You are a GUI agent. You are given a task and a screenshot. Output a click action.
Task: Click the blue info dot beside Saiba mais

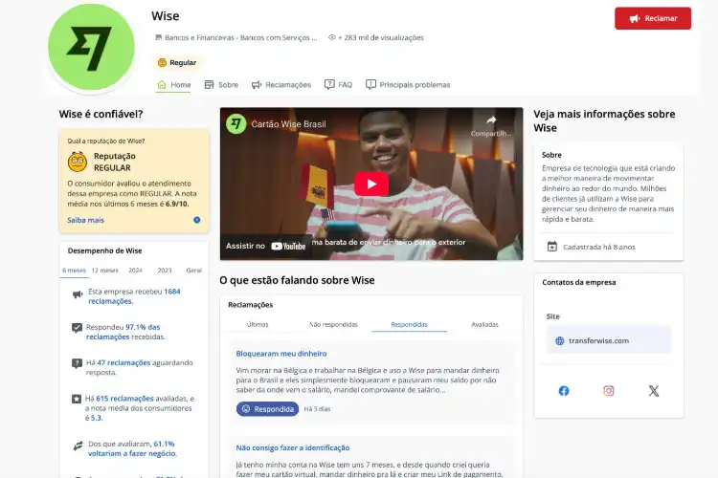(197, 220)
